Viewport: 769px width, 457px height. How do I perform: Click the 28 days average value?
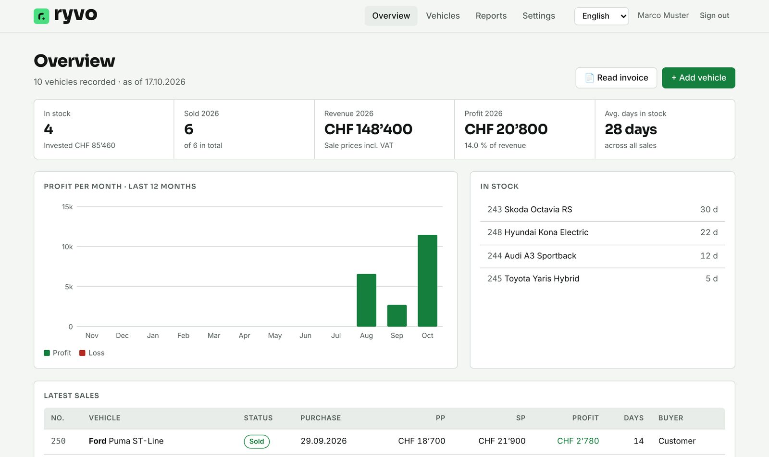[631, 129]
